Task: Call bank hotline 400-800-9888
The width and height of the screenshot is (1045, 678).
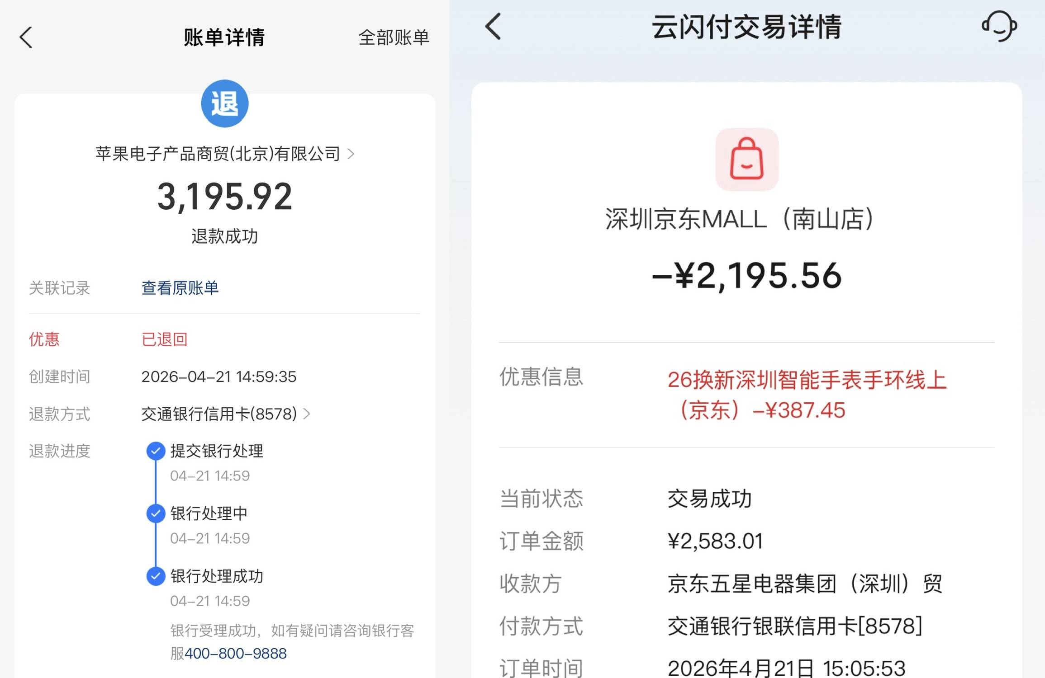Action: [x=236, y=654]
